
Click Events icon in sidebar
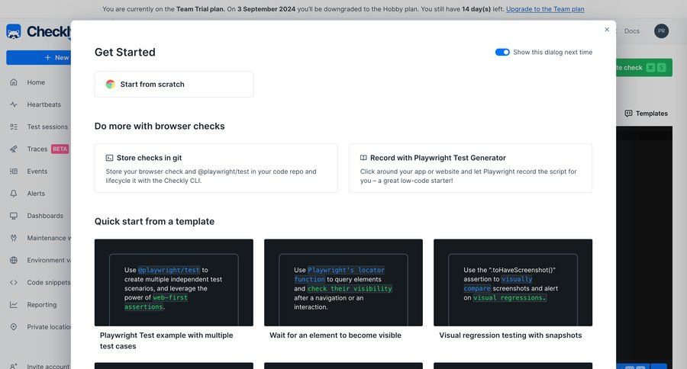click(x=14, y=172)
